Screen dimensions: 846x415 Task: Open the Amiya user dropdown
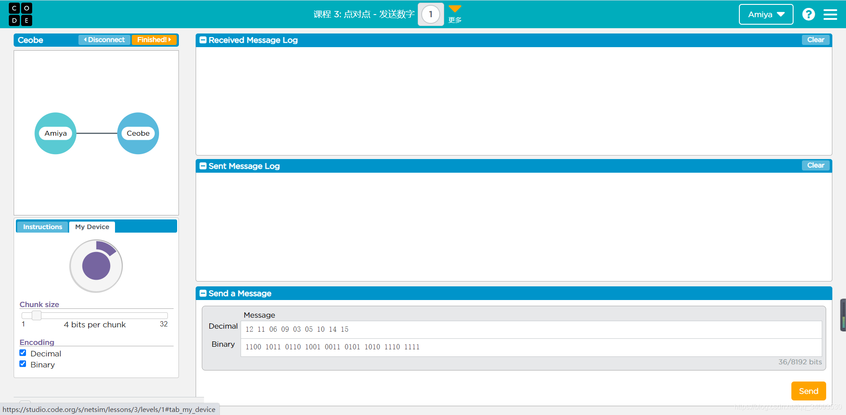pyautogui.click(x=766, y=15)
